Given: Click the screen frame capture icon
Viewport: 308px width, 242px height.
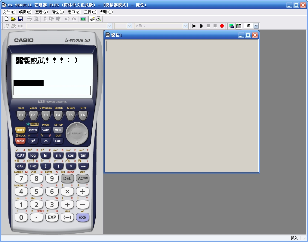Looking at the screenshot, I should (239, 26).
